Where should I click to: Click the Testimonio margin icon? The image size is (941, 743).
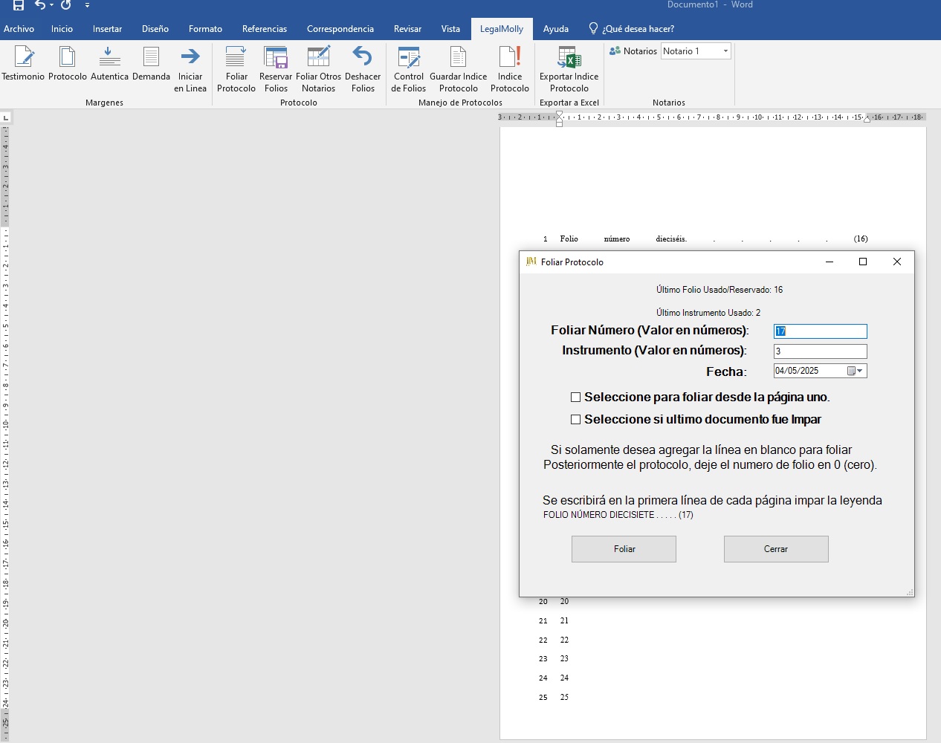(23, 64)
